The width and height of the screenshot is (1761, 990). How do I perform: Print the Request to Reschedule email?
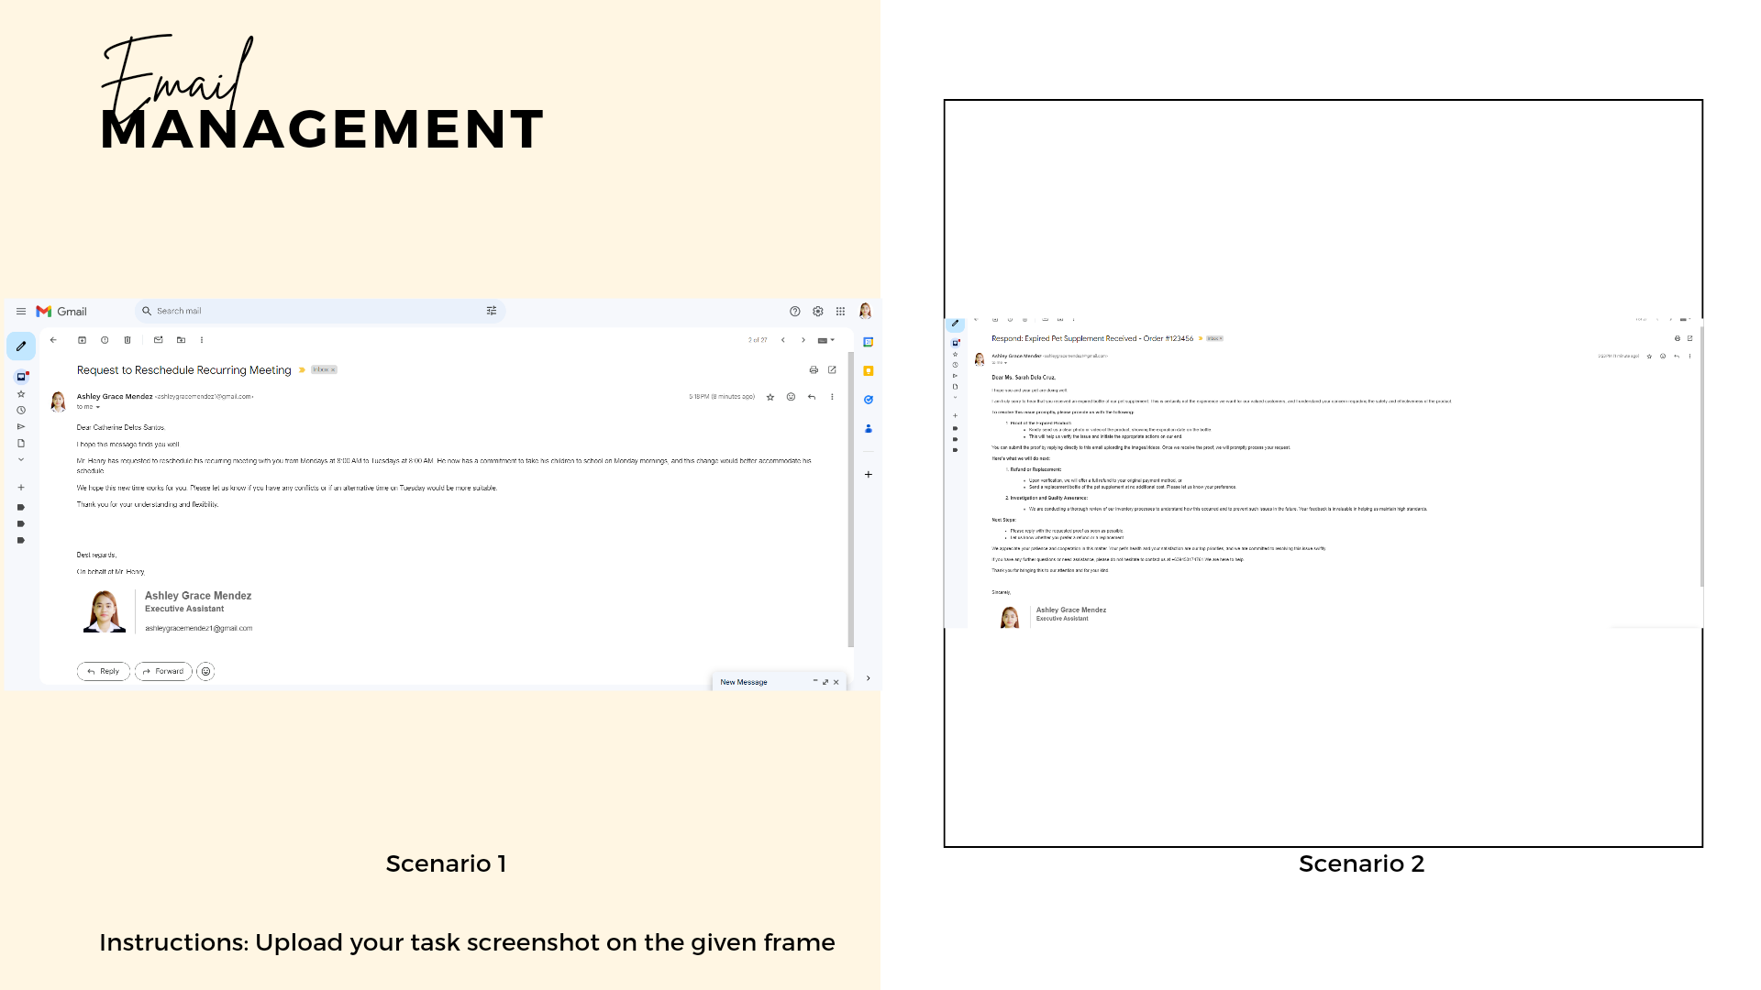tap(814, 370)
